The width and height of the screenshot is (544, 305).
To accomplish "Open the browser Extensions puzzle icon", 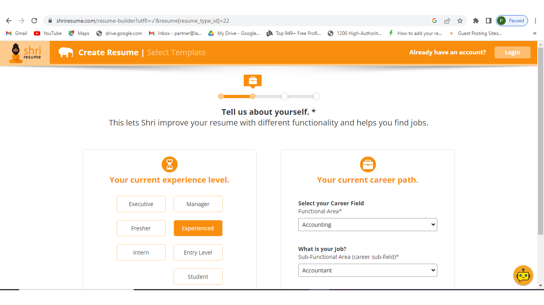I will coord(476,21).
